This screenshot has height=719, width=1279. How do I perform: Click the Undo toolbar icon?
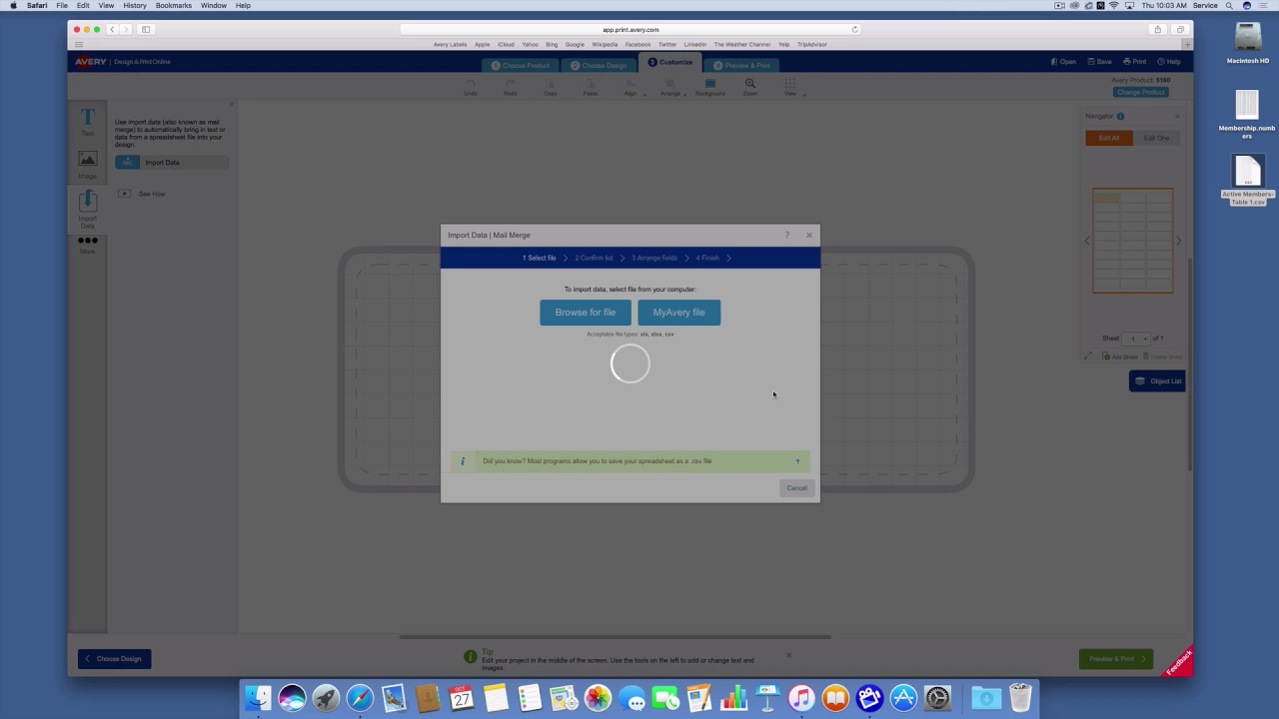click(470, 87)
